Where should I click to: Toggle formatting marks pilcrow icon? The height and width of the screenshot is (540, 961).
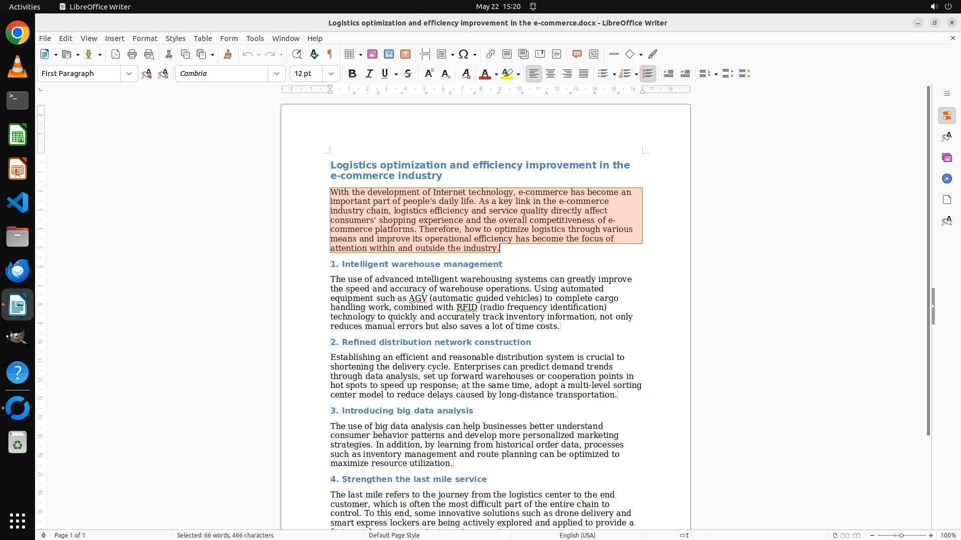point(330,54)
